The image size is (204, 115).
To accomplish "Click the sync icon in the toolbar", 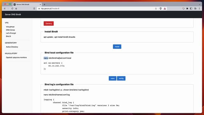I will (x=183, y=9).
